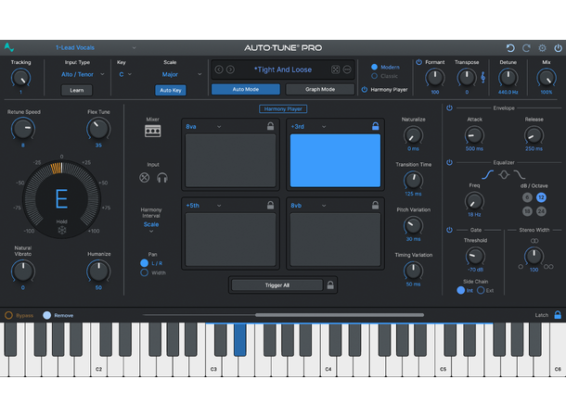
Task: Click the lock on the +5th pad
Action: tap(270, 205)
